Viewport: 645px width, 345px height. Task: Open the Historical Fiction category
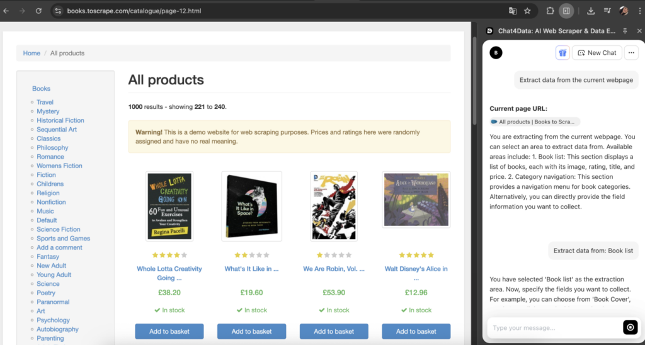coord(60,120)
